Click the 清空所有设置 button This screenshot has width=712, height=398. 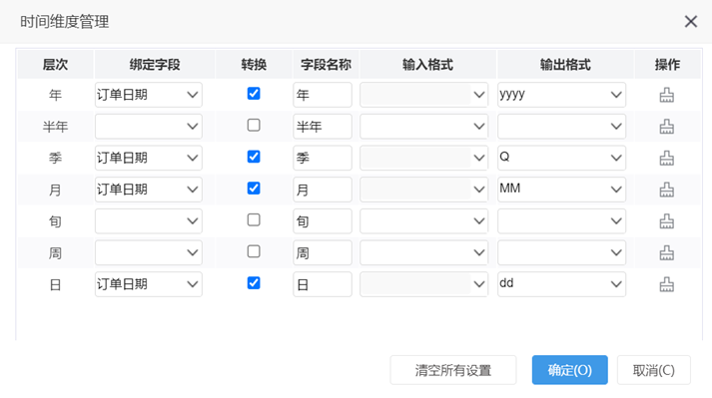(x=453, y=370)
